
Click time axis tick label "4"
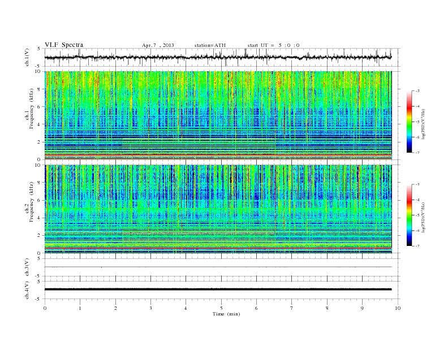pyautogui.click(x=186, y=308)
